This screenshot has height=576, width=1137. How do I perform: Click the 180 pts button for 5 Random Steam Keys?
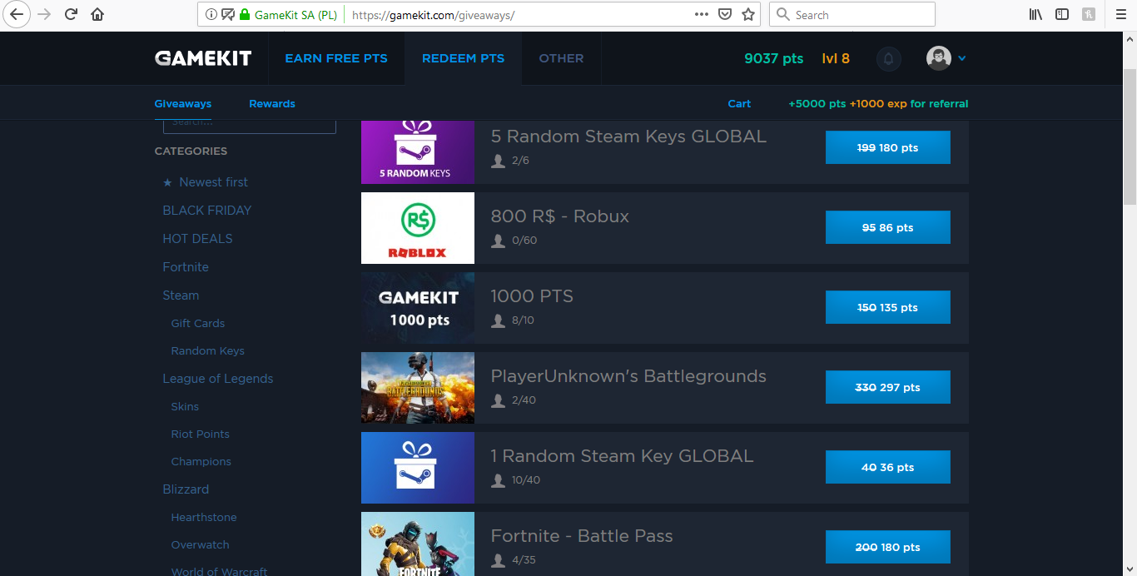pos(887,147)
